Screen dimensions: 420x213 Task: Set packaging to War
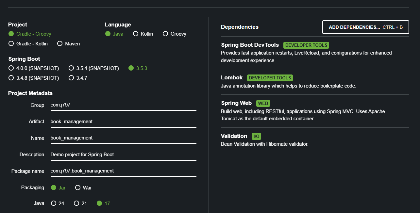pyautogui.click(x=83, y=188)
